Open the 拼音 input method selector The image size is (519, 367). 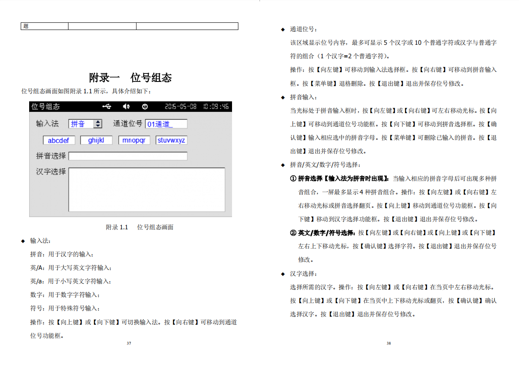coord(81,124)
